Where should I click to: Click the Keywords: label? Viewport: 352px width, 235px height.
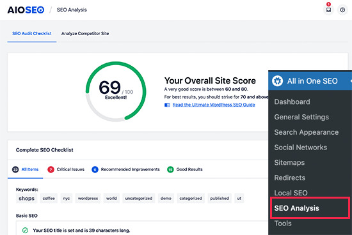(27, 190)
